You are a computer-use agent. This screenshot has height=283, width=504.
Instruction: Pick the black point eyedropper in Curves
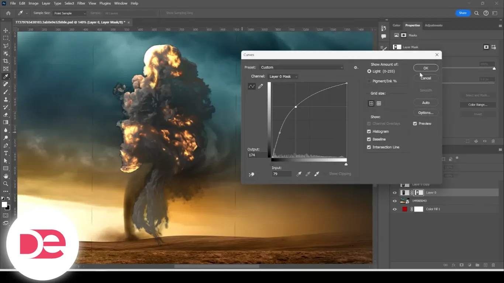pos(299,174)
